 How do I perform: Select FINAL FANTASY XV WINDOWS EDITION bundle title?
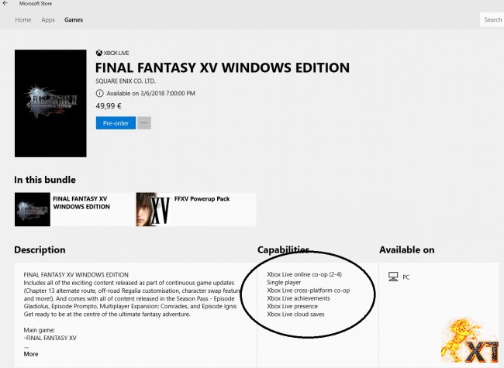tap(81, 203)
